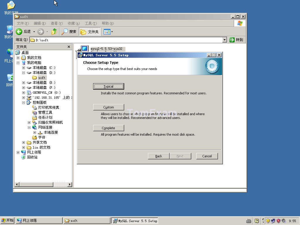Select 回收站 recycle bin icon in tree

point(23,157)
